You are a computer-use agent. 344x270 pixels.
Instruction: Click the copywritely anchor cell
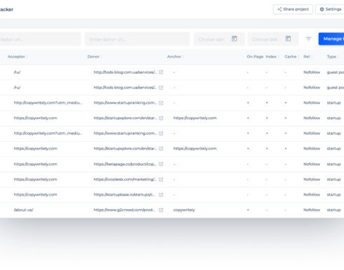click(184, 210)
